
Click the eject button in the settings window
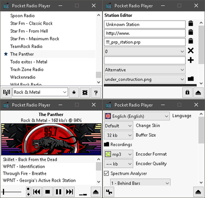198,192
